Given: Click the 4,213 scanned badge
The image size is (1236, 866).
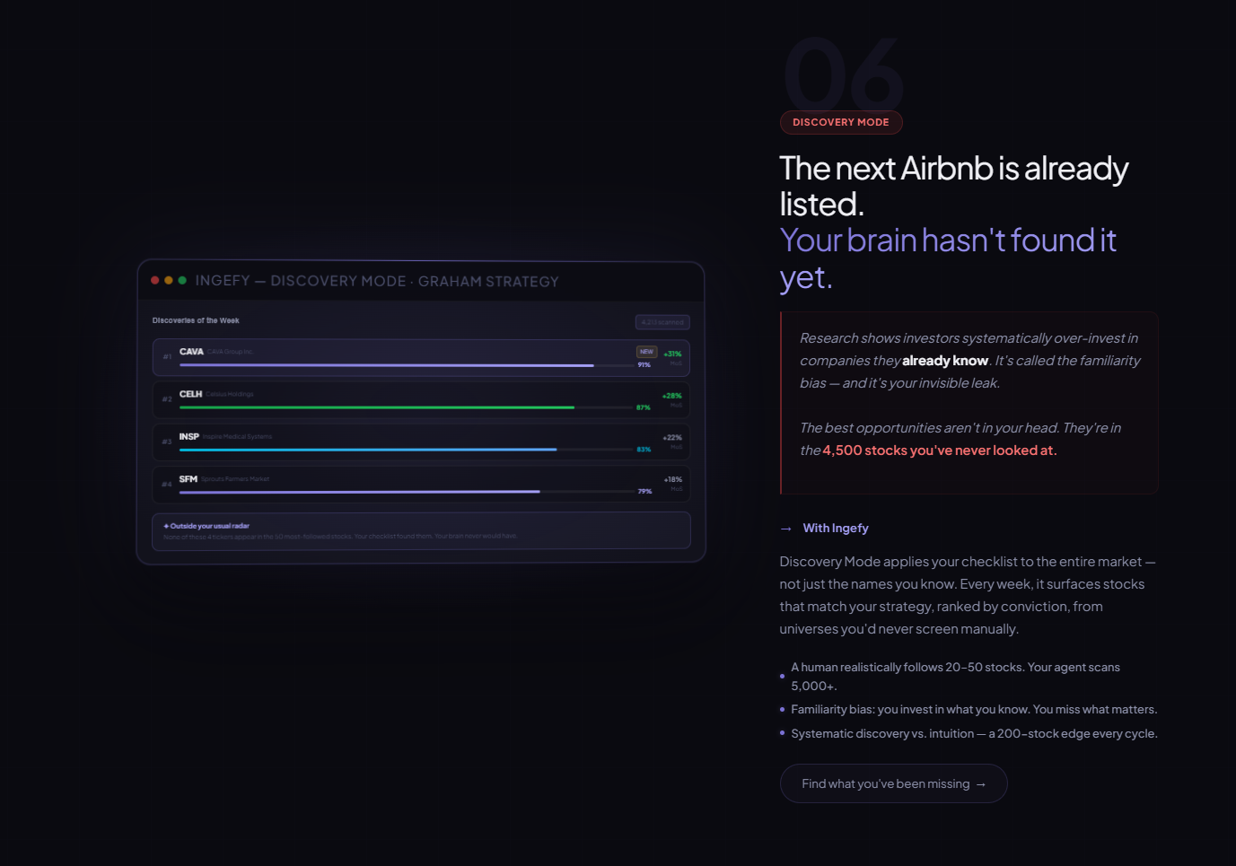Looking at the screenshot, I should coord(662,322).
